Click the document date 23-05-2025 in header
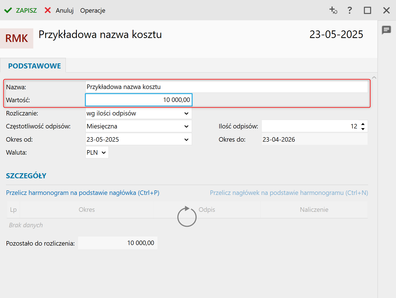 tap(336, 34)
